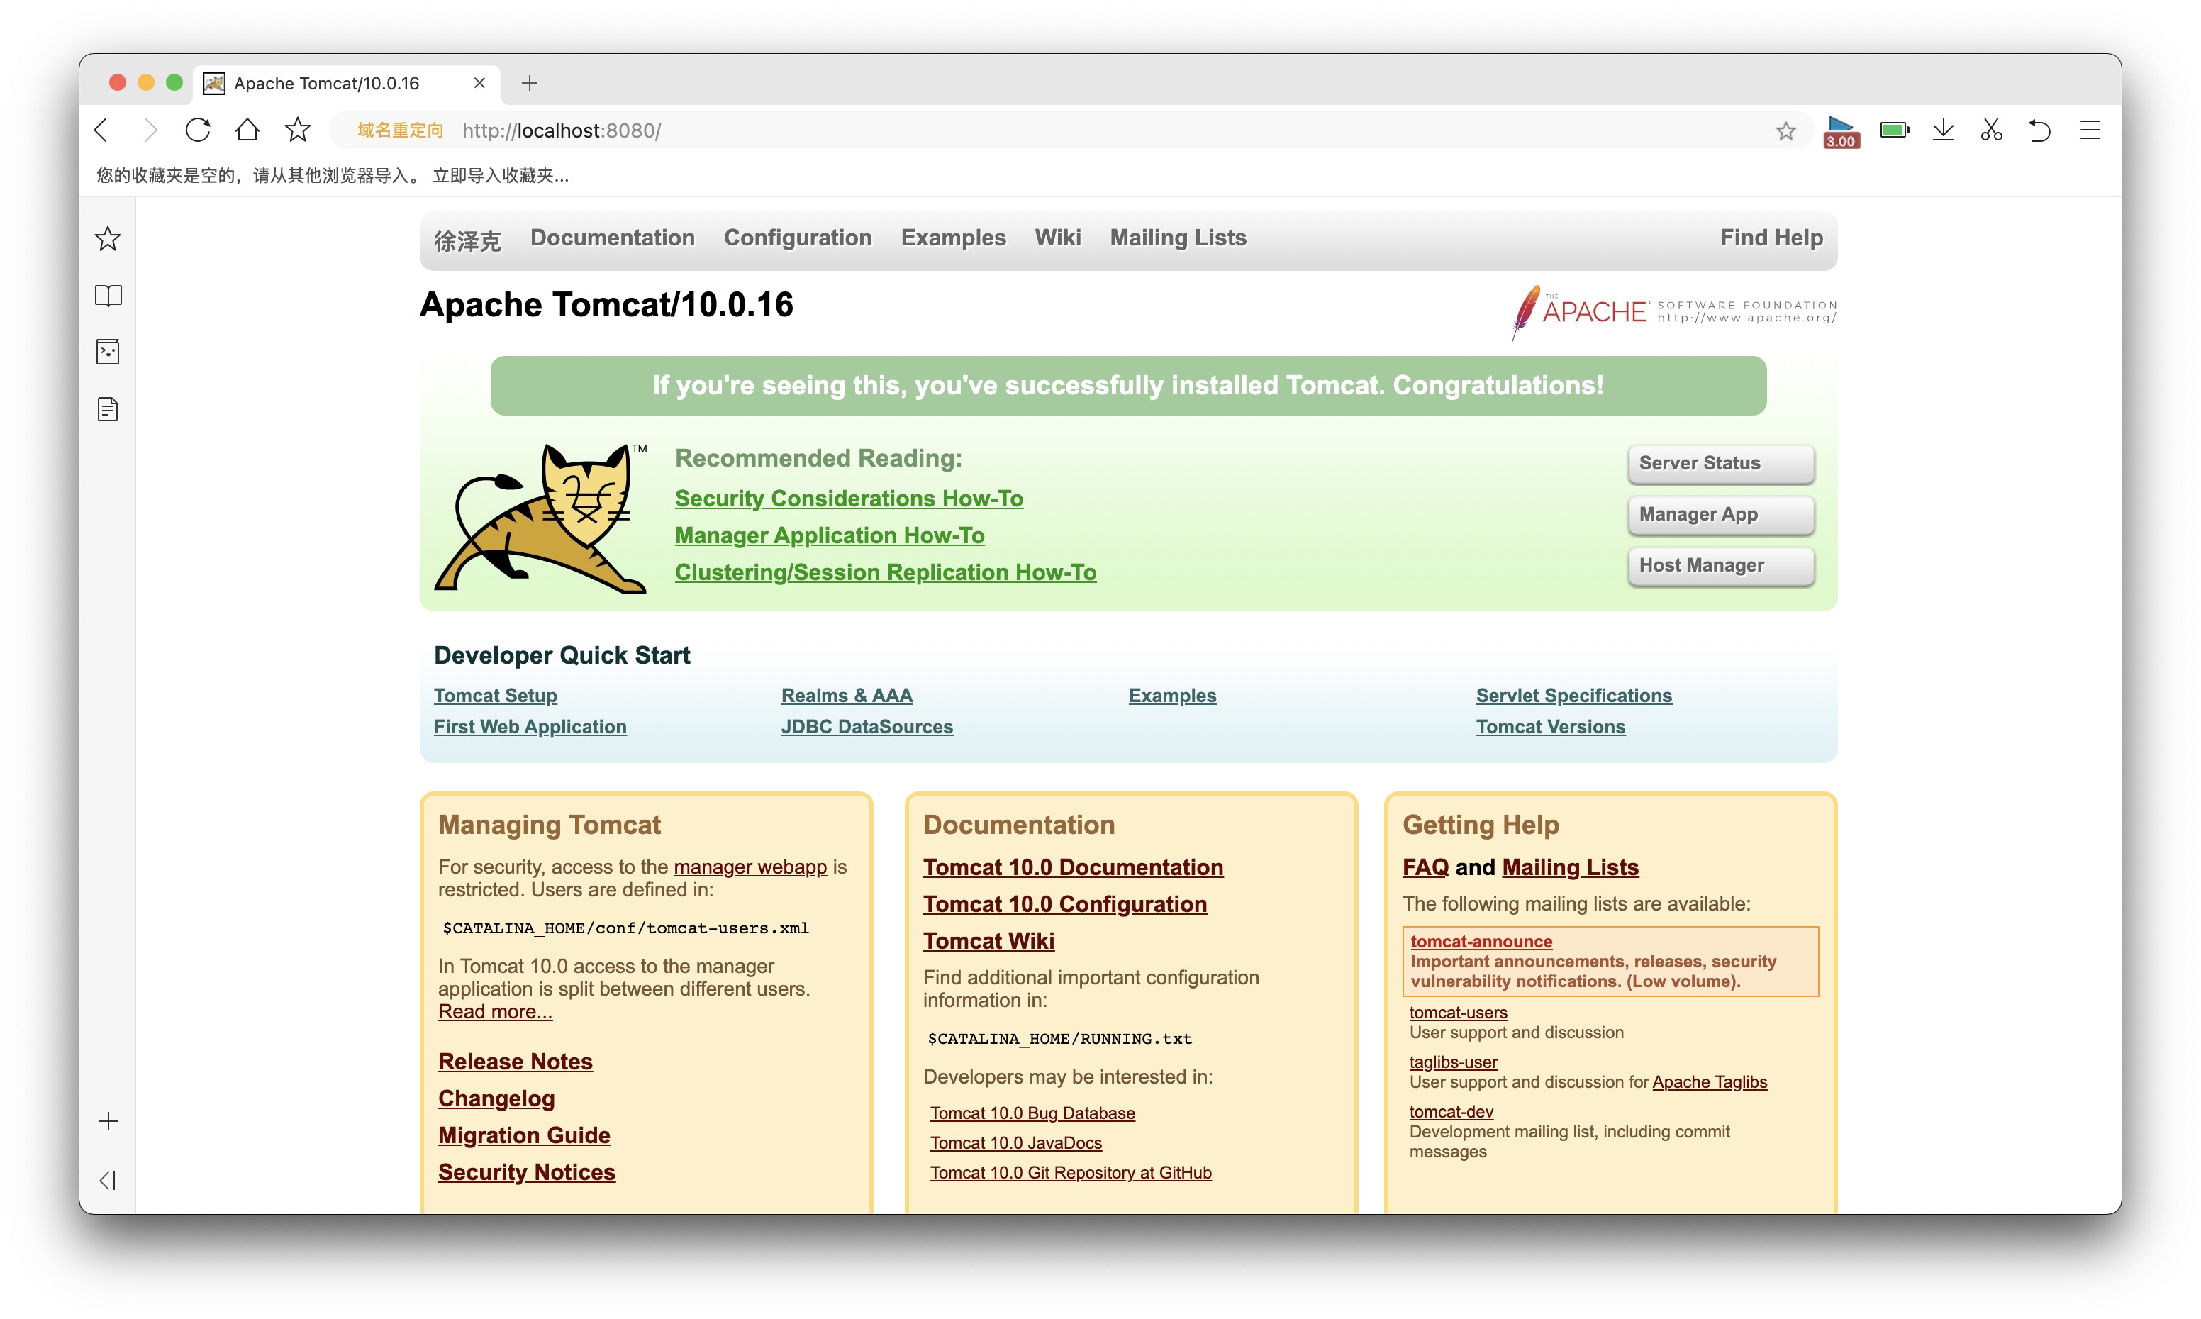Image resolution: width=2201 pixels, height=1319 pixels.
Task: Click the scissors screenshot icon
Action: click(x=1991, y=130)
